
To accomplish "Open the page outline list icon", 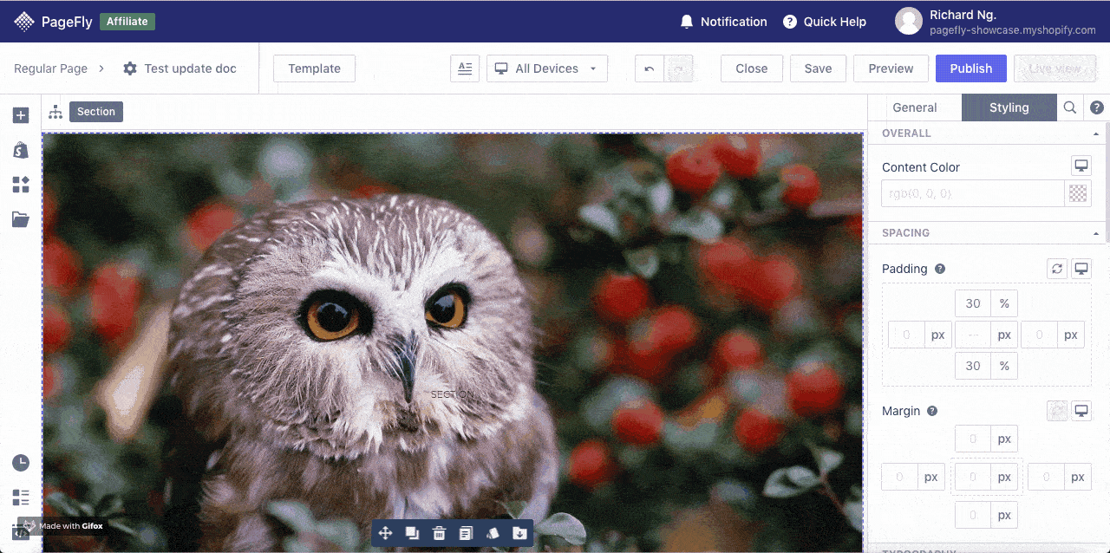I will pyautogui.click(x=21, y=498).
